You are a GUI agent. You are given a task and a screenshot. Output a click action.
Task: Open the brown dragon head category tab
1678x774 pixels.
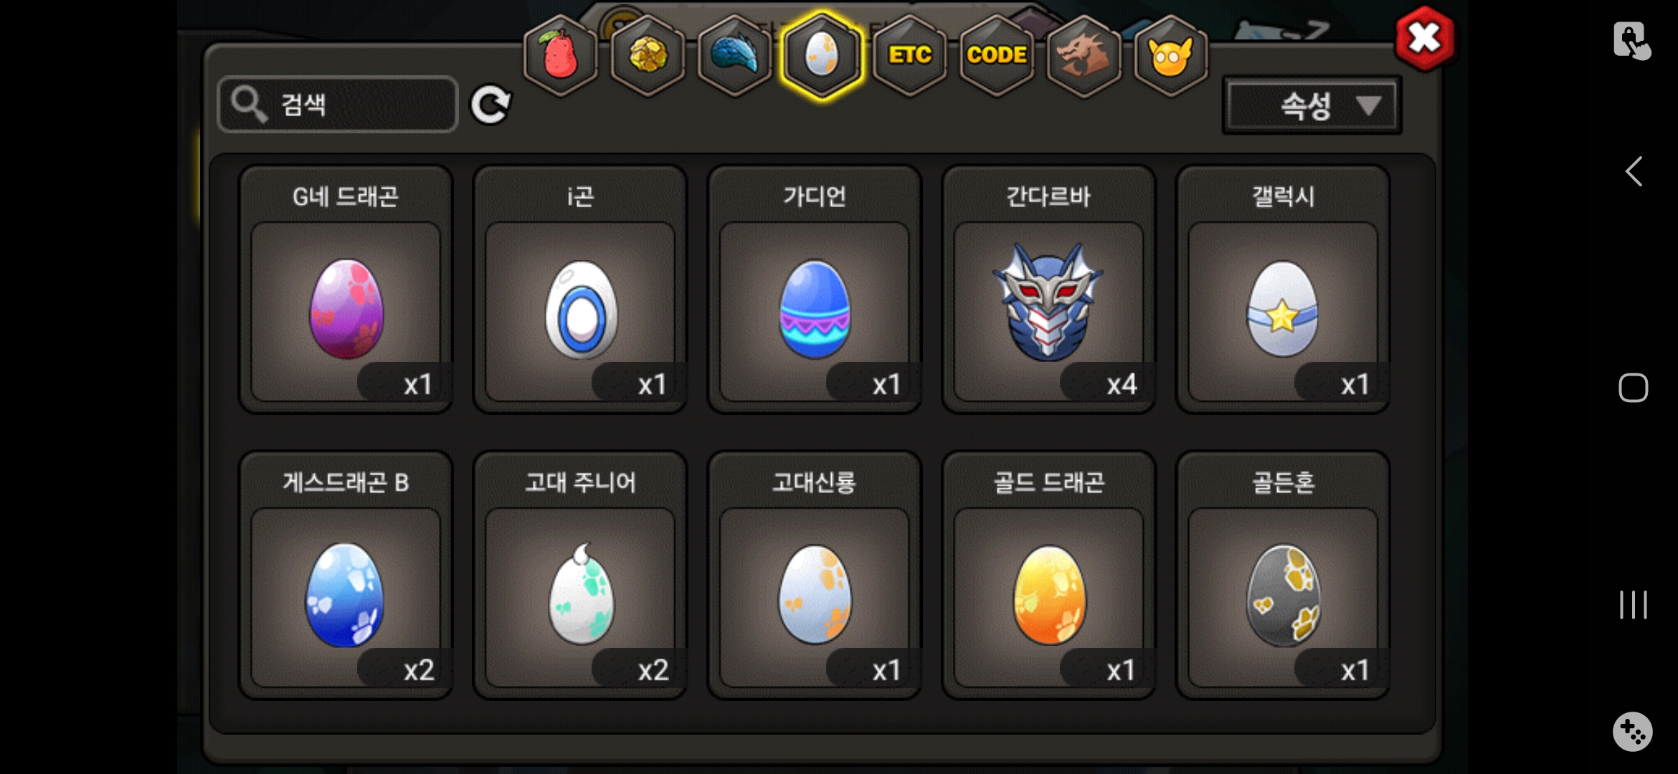click(1084, 56)
